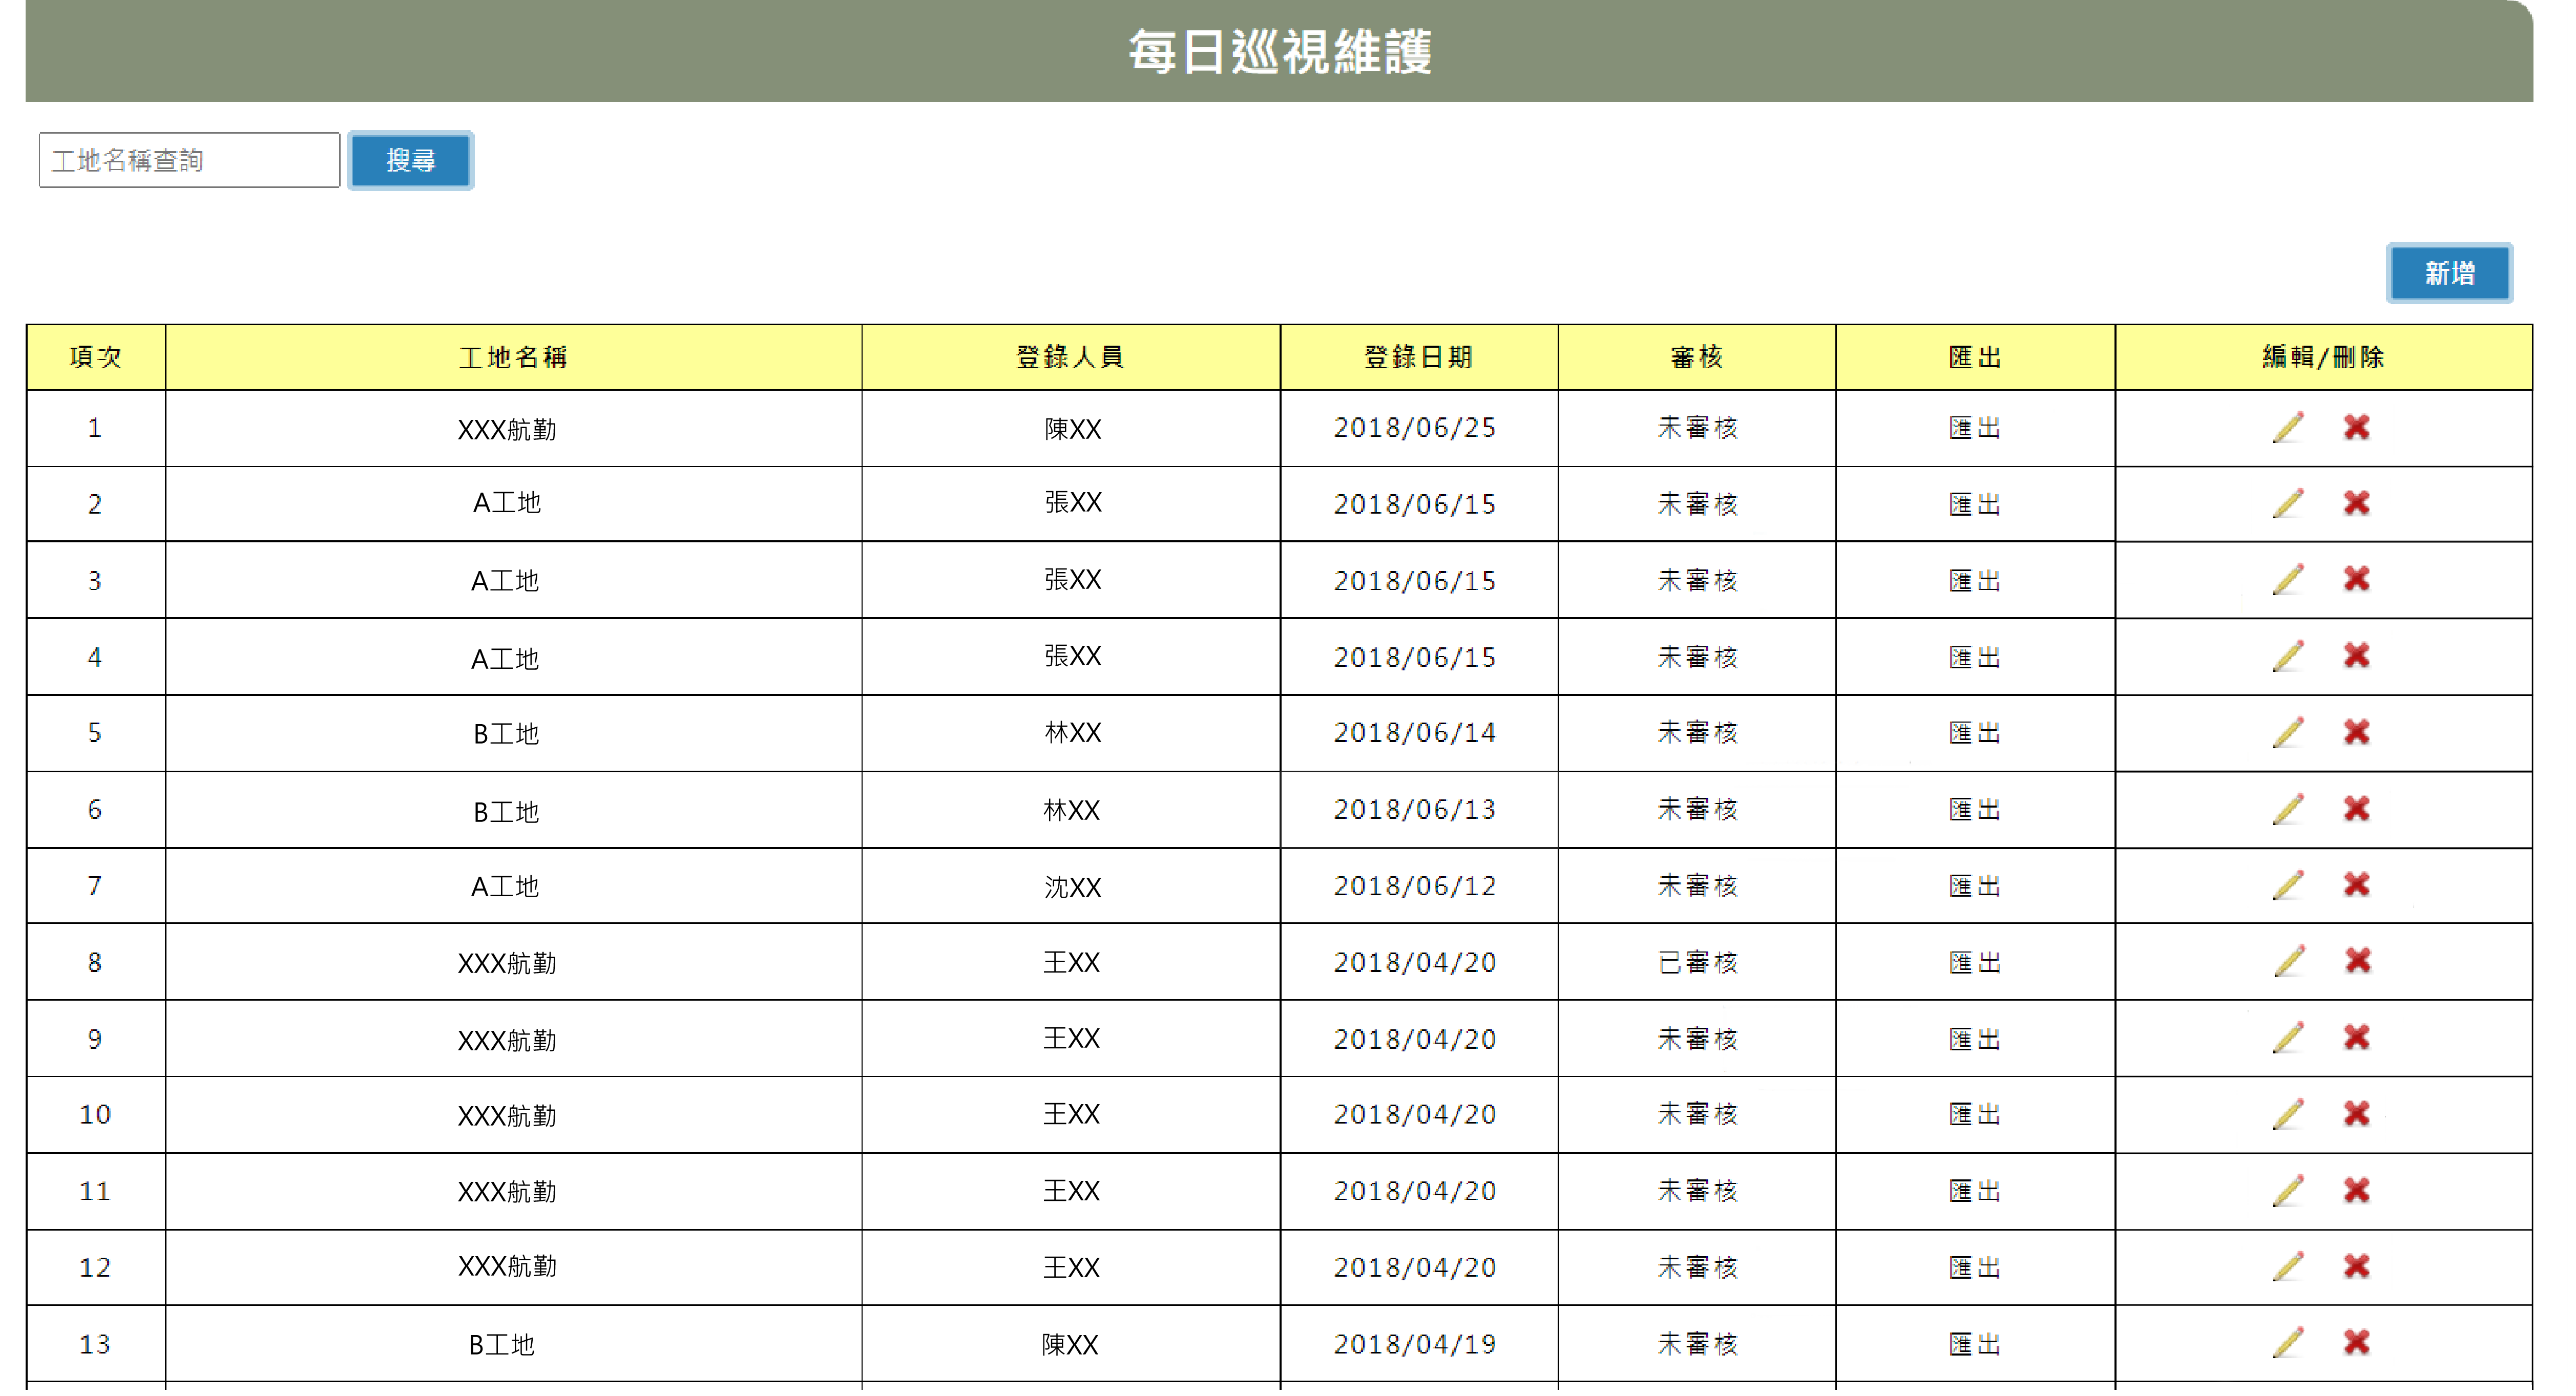
Task: Click the 登錄人員 column header
Action: [1070, 357]
